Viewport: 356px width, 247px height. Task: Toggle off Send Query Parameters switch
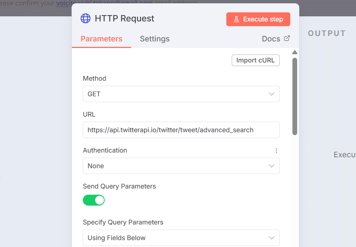[x=94, y=200]
